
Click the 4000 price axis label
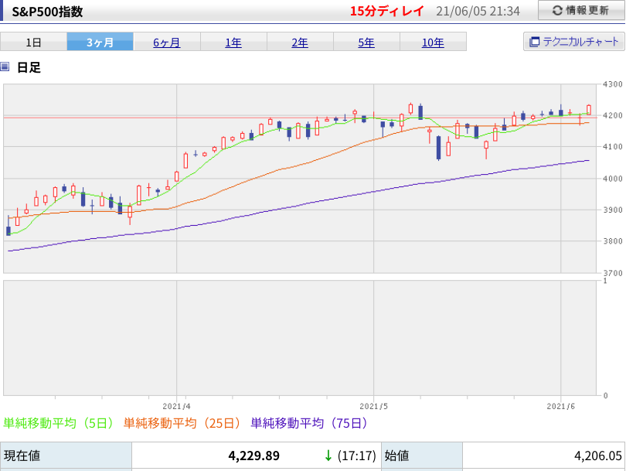[x=612, y=179]
